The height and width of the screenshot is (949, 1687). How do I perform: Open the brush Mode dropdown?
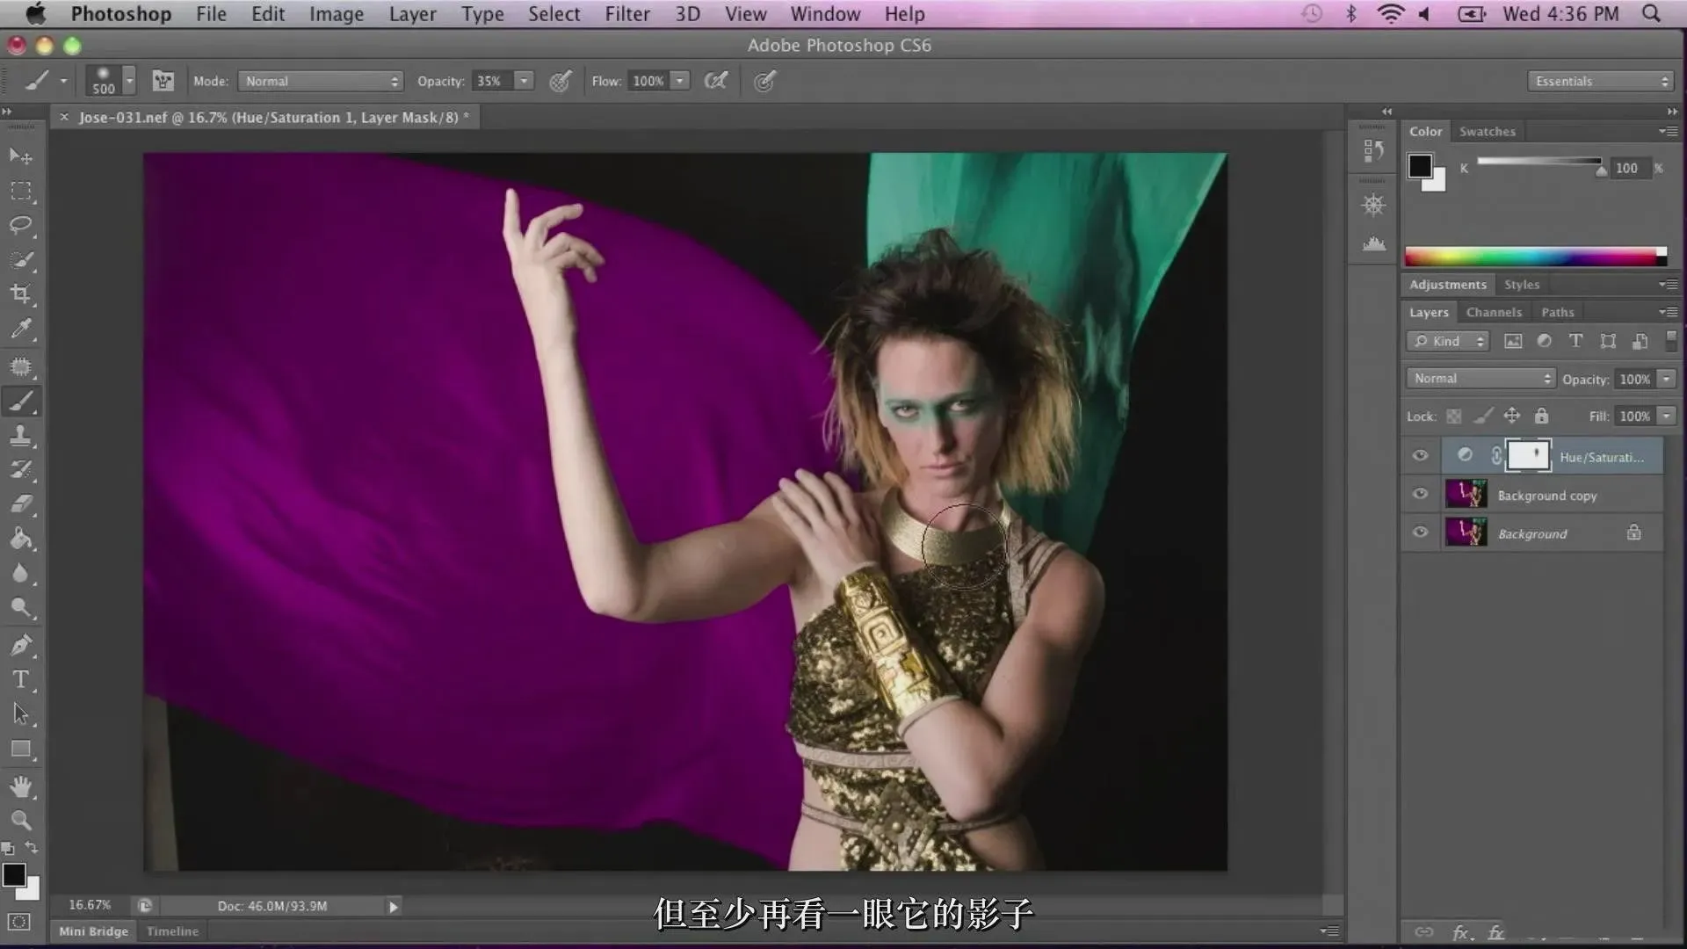(321, 81)
